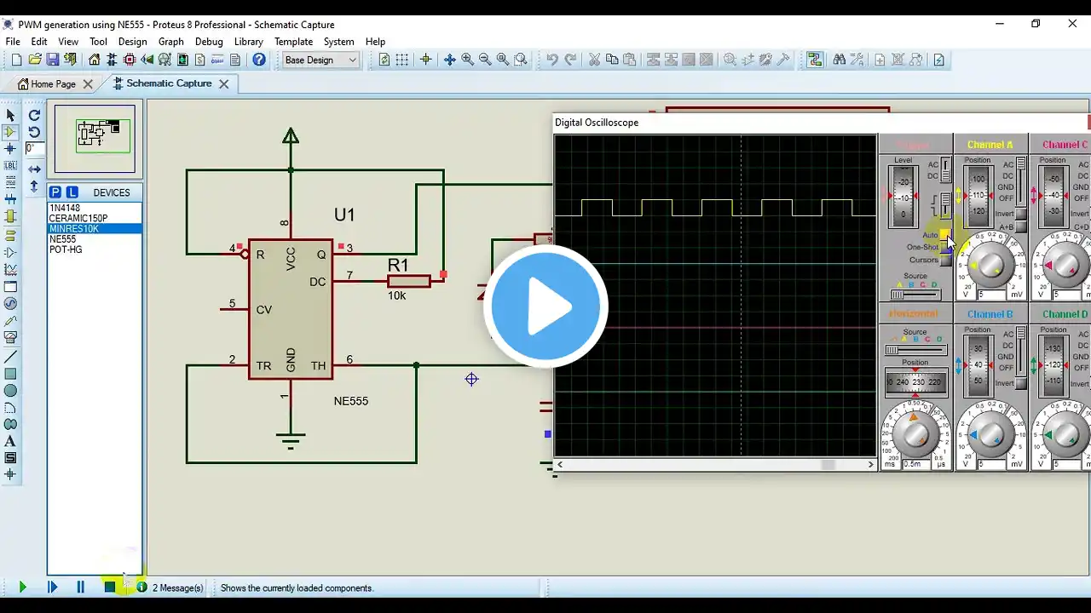1091x613 pixels.
Task: Click the P pick devices button
Action: 55,192
